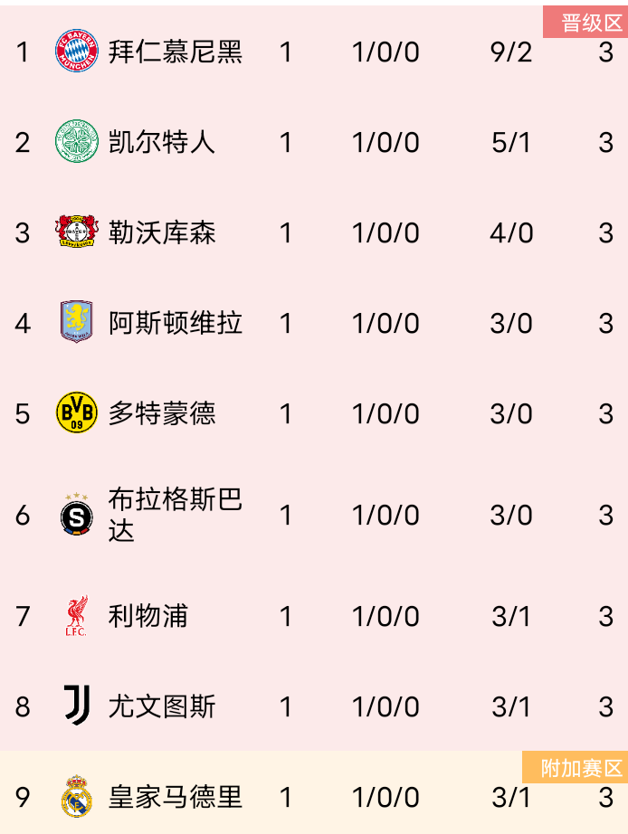Viewport: 628px width, 834px height.
Task: Click the Celtic club badge
Action: [78, 142]
